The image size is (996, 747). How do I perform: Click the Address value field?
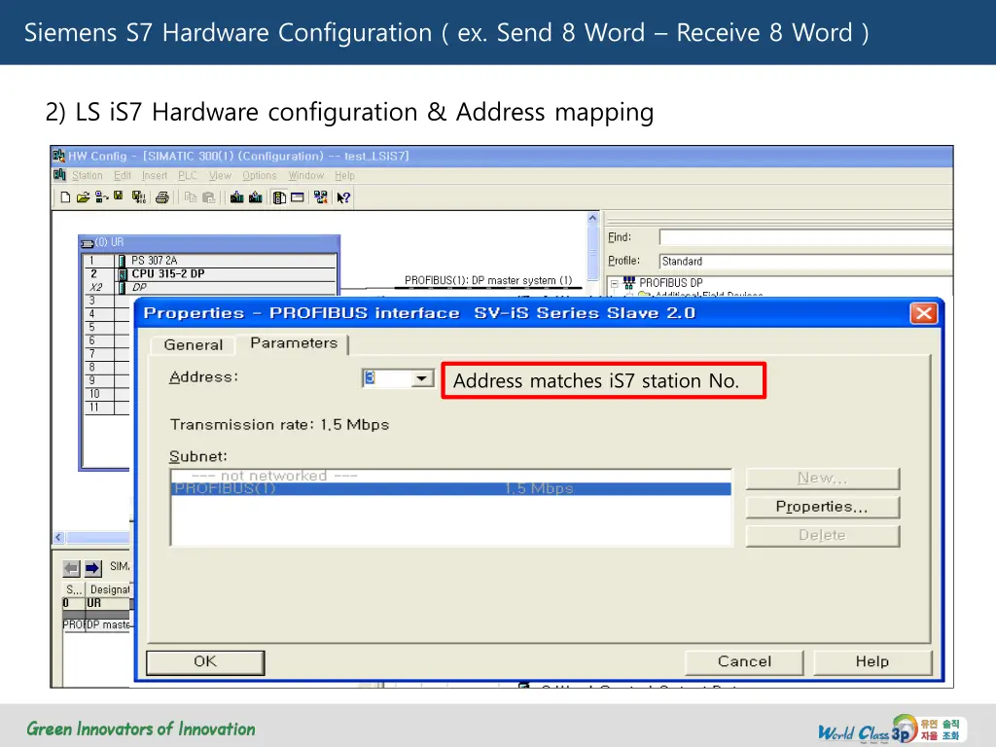[x=387, y=378]
